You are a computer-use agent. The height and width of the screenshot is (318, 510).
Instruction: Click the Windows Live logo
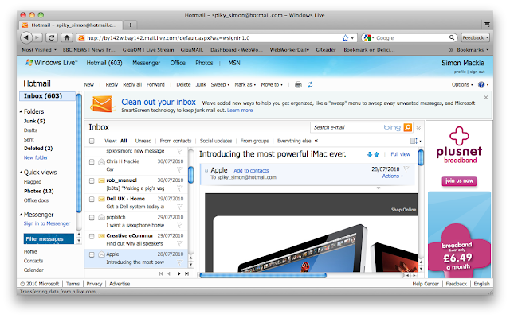(52, 63)
